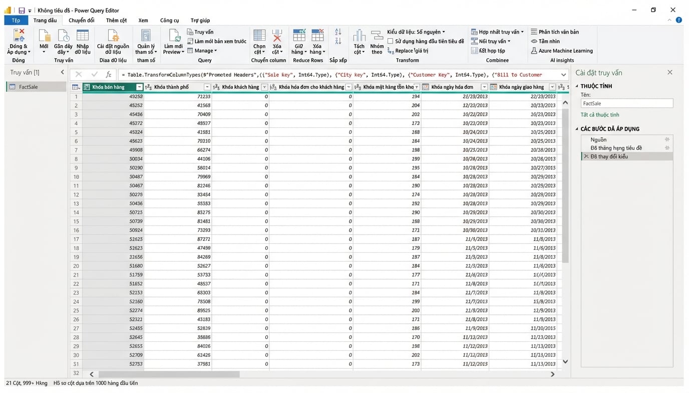
Task: Open Azure Machine Learning
Action: point(562,51)
